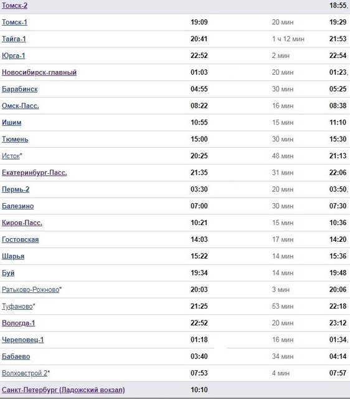Click the Киров-Пасс. station link
This screenshot has width=350, height=399.
22,223
